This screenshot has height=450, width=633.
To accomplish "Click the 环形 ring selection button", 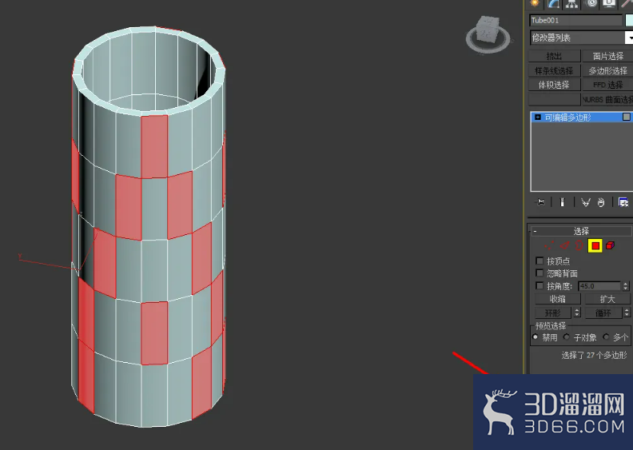I will point(553,313).
